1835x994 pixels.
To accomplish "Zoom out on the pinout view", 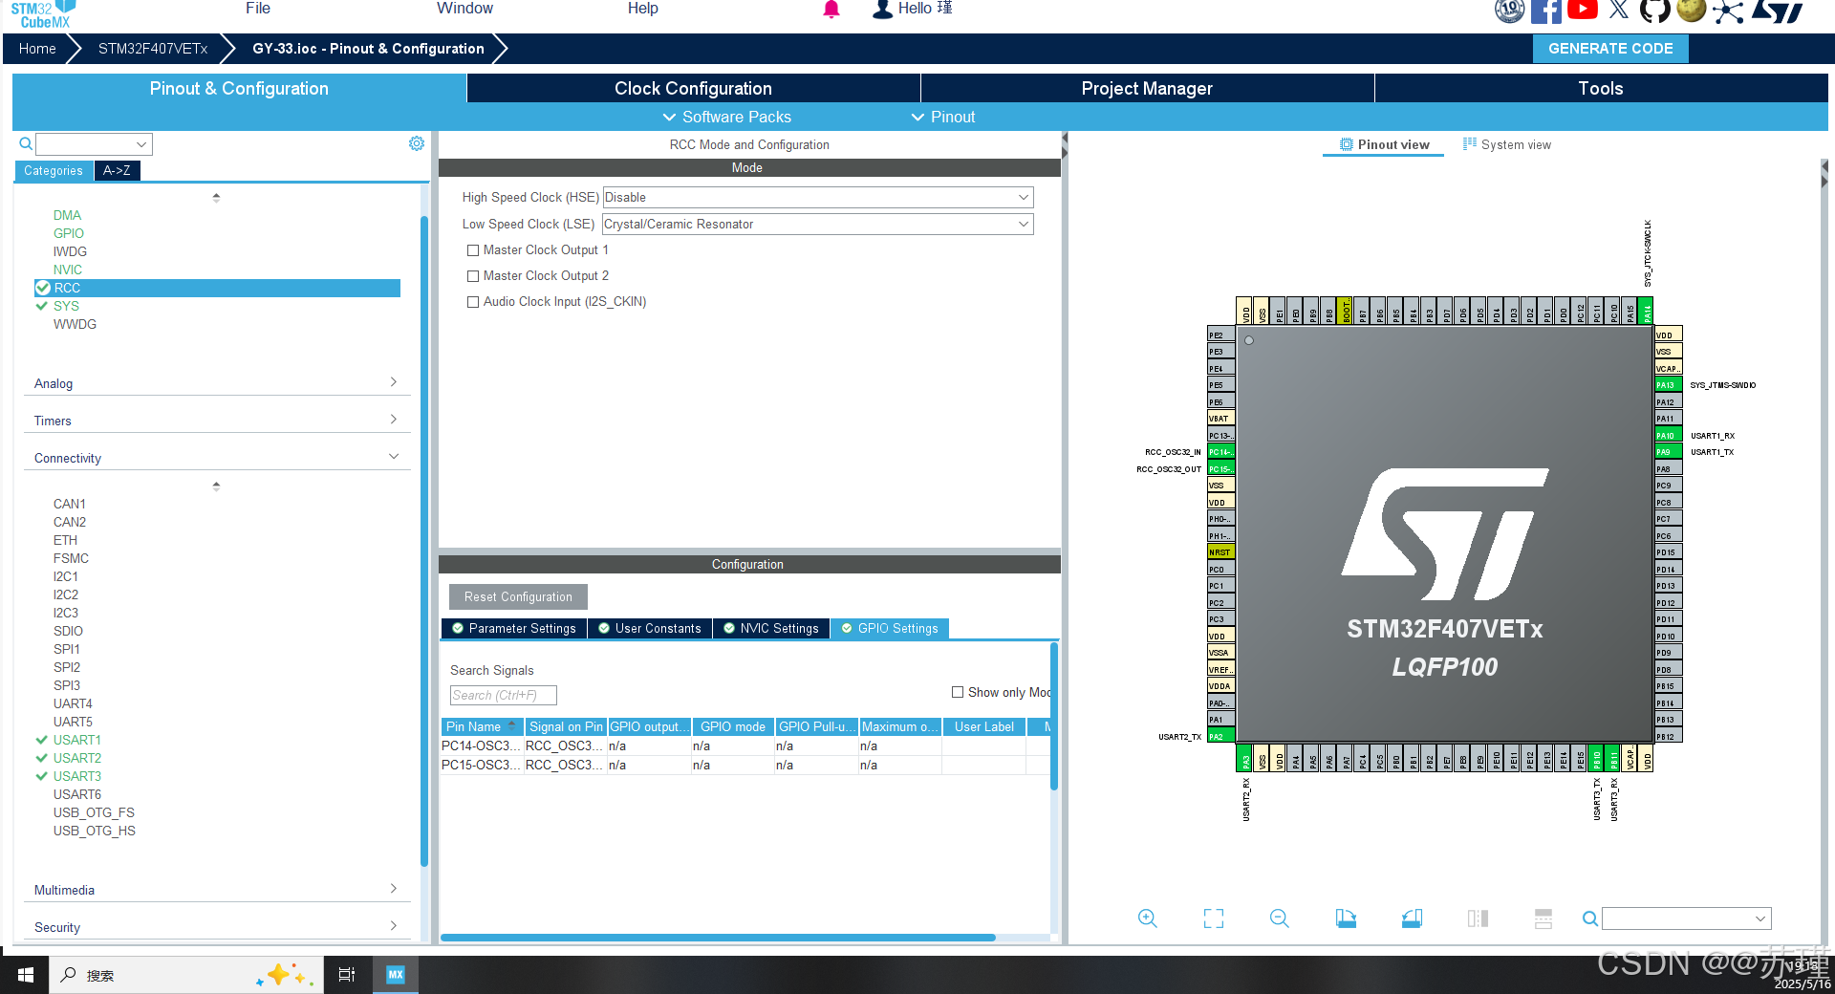I will click(1279, 918).
